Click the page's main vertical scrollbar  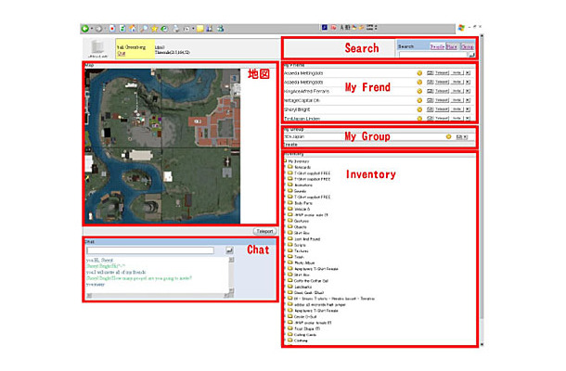(482, 189)
